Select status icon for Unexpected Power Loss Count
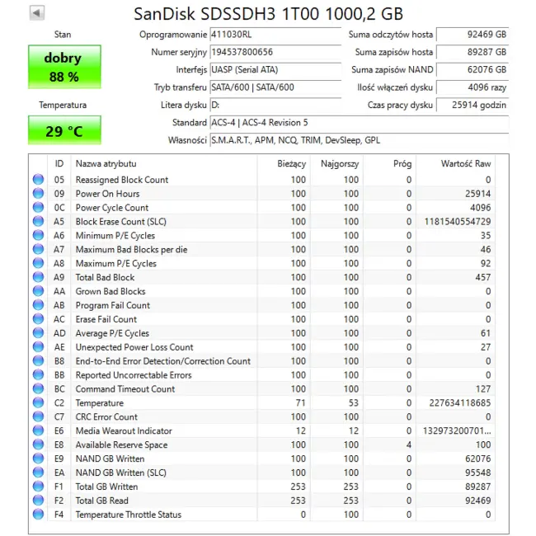This screenshot has height=536, width=536. pyautogui.click(x=38, y=347)
